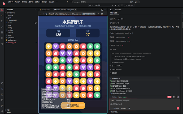Open the 3D cube icon in the activity bar

[2, 44]
